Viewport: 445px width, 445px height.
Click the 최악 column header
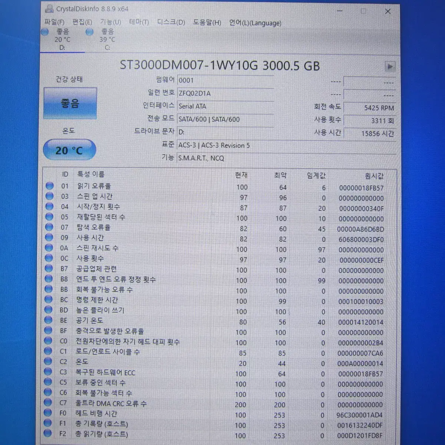coord(280,175)
